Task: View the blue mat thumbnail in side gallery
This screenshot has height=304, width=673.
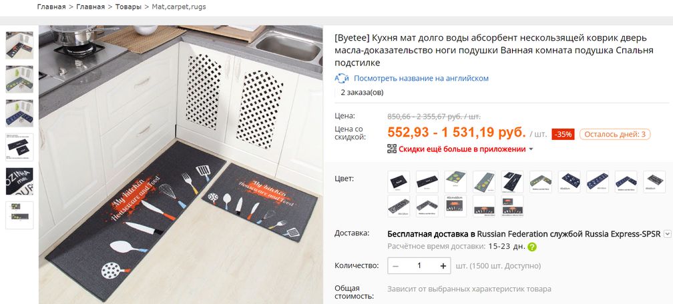Action: tap(19, 113)
